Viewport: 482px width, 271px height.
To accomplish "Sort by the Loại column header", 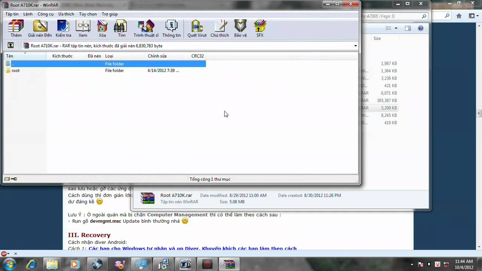I will pyautogui.click(x=125, y=56).
